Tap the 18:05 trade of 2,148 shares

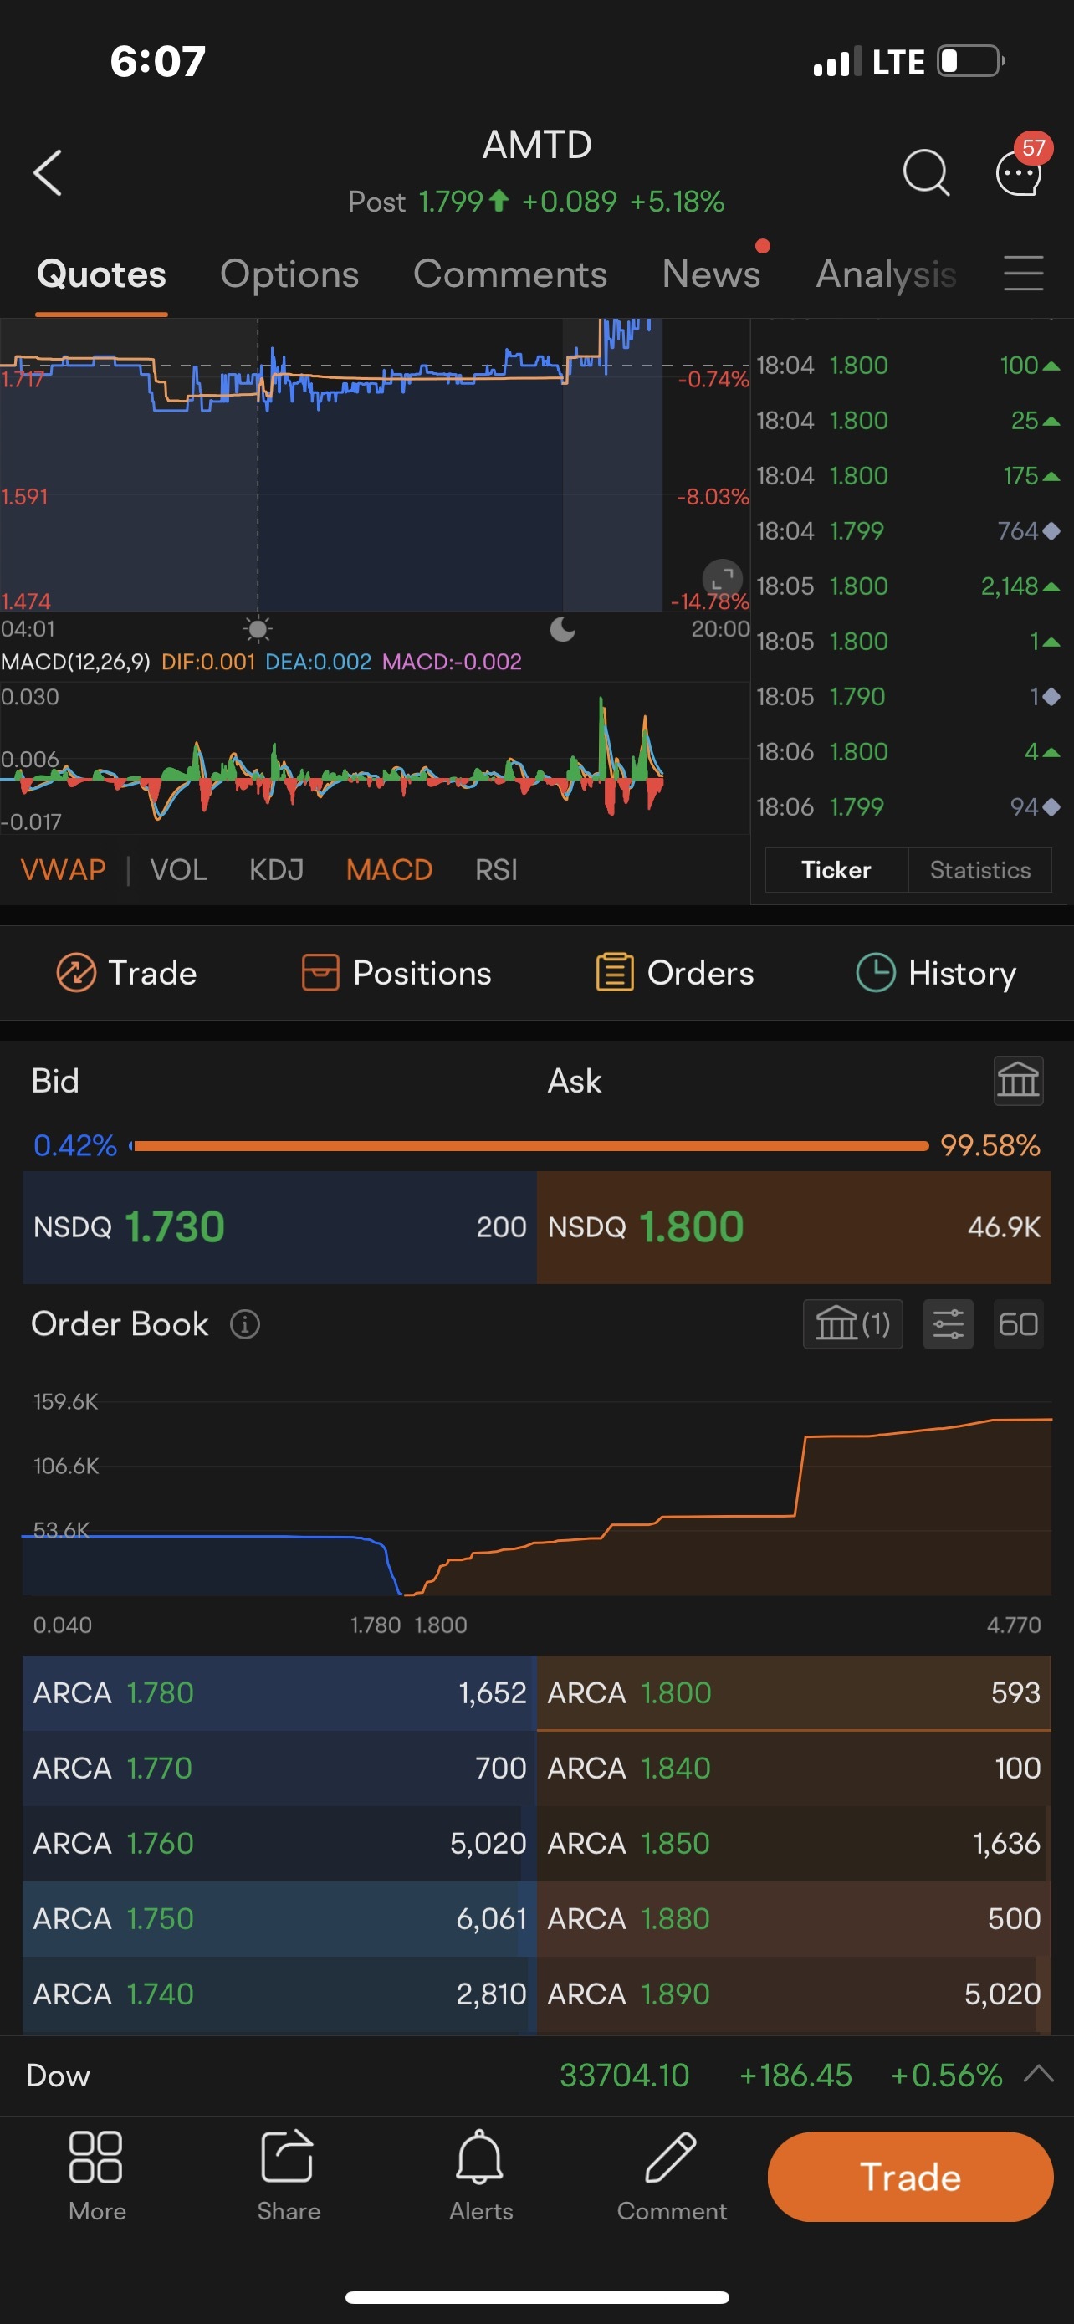pos(908,586)
